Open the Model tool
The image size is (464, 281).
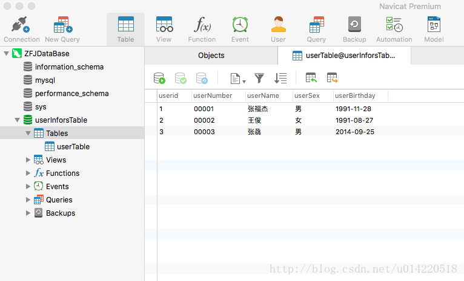[x=434, y=30]
